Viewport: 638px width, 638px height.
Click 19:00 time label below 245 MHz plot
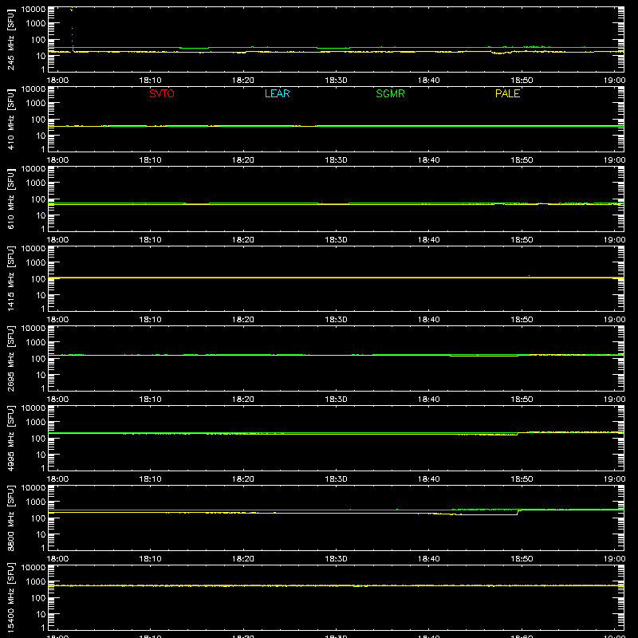pyautogui.click(x=614, y=81)
